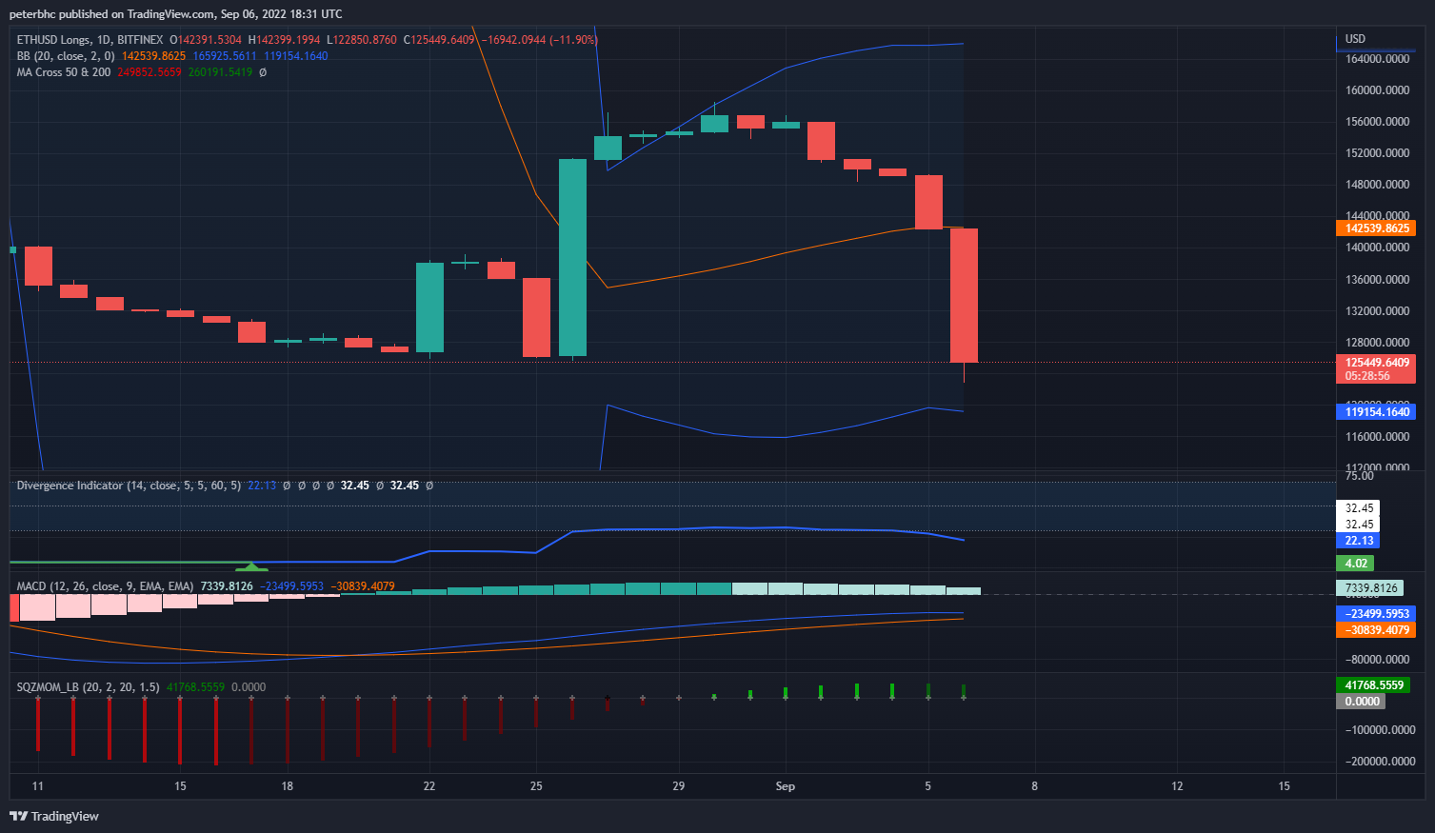1435x833 pixels.
Task: Select the ETHUSD Longs, 1D, BITFINEX legend title
Action: [x=90, y=40]
